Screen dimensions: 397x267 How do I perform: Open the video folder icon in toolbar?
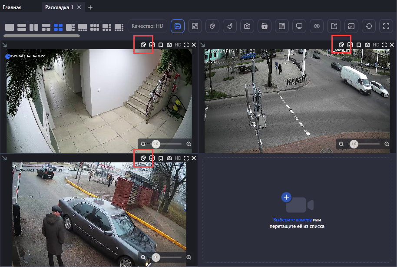click(264, 26)
